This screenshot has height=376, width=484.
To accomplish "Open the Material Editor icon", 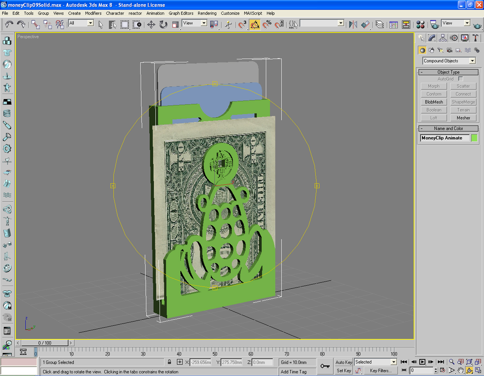I will pyautogui.click(x=420, y=25).
